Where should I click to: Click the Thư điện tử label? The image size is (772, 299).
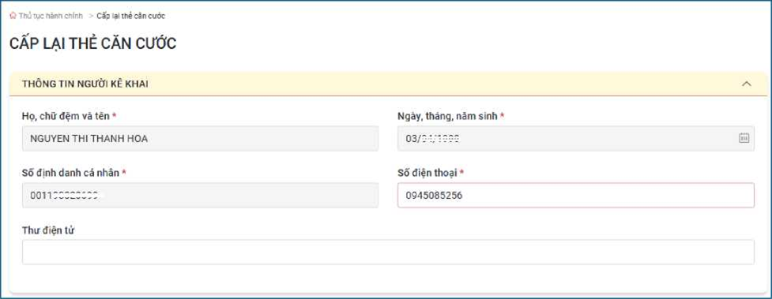click(47, 230)
